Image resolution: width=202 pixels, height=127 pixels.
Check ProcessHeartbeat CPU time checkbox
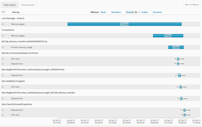click(3, 59)
